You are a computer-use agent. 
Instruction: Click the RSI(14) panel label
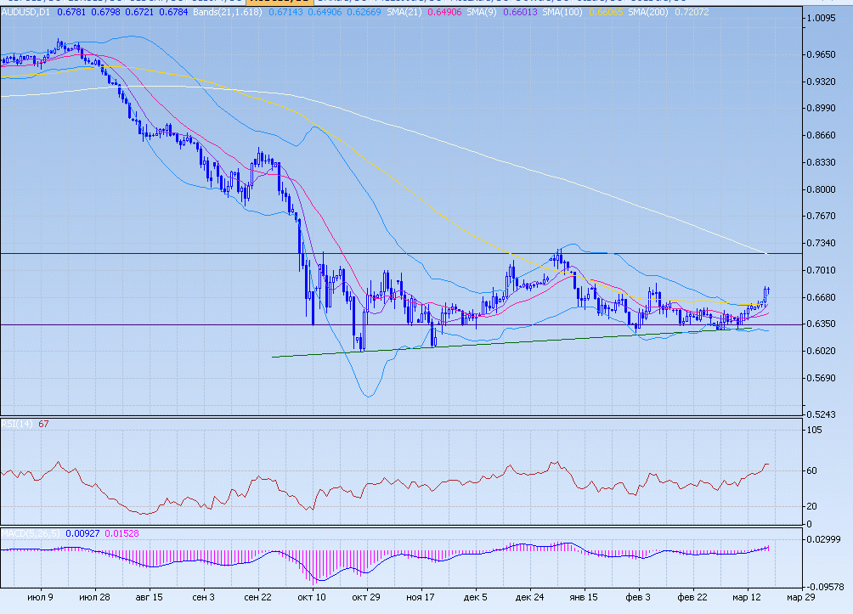click(17, 425)
